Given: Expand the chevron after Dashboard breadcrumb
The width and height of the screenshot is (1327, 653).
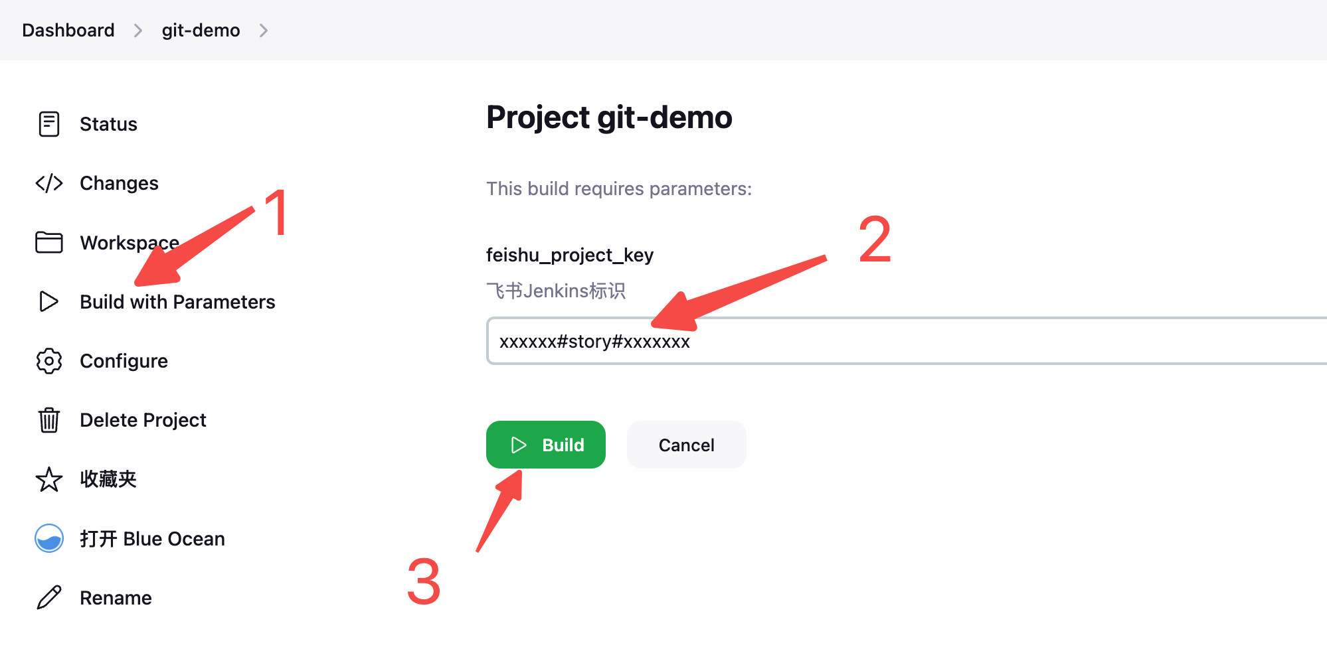Looking at the screenshot, I should [x=138, y=31].
